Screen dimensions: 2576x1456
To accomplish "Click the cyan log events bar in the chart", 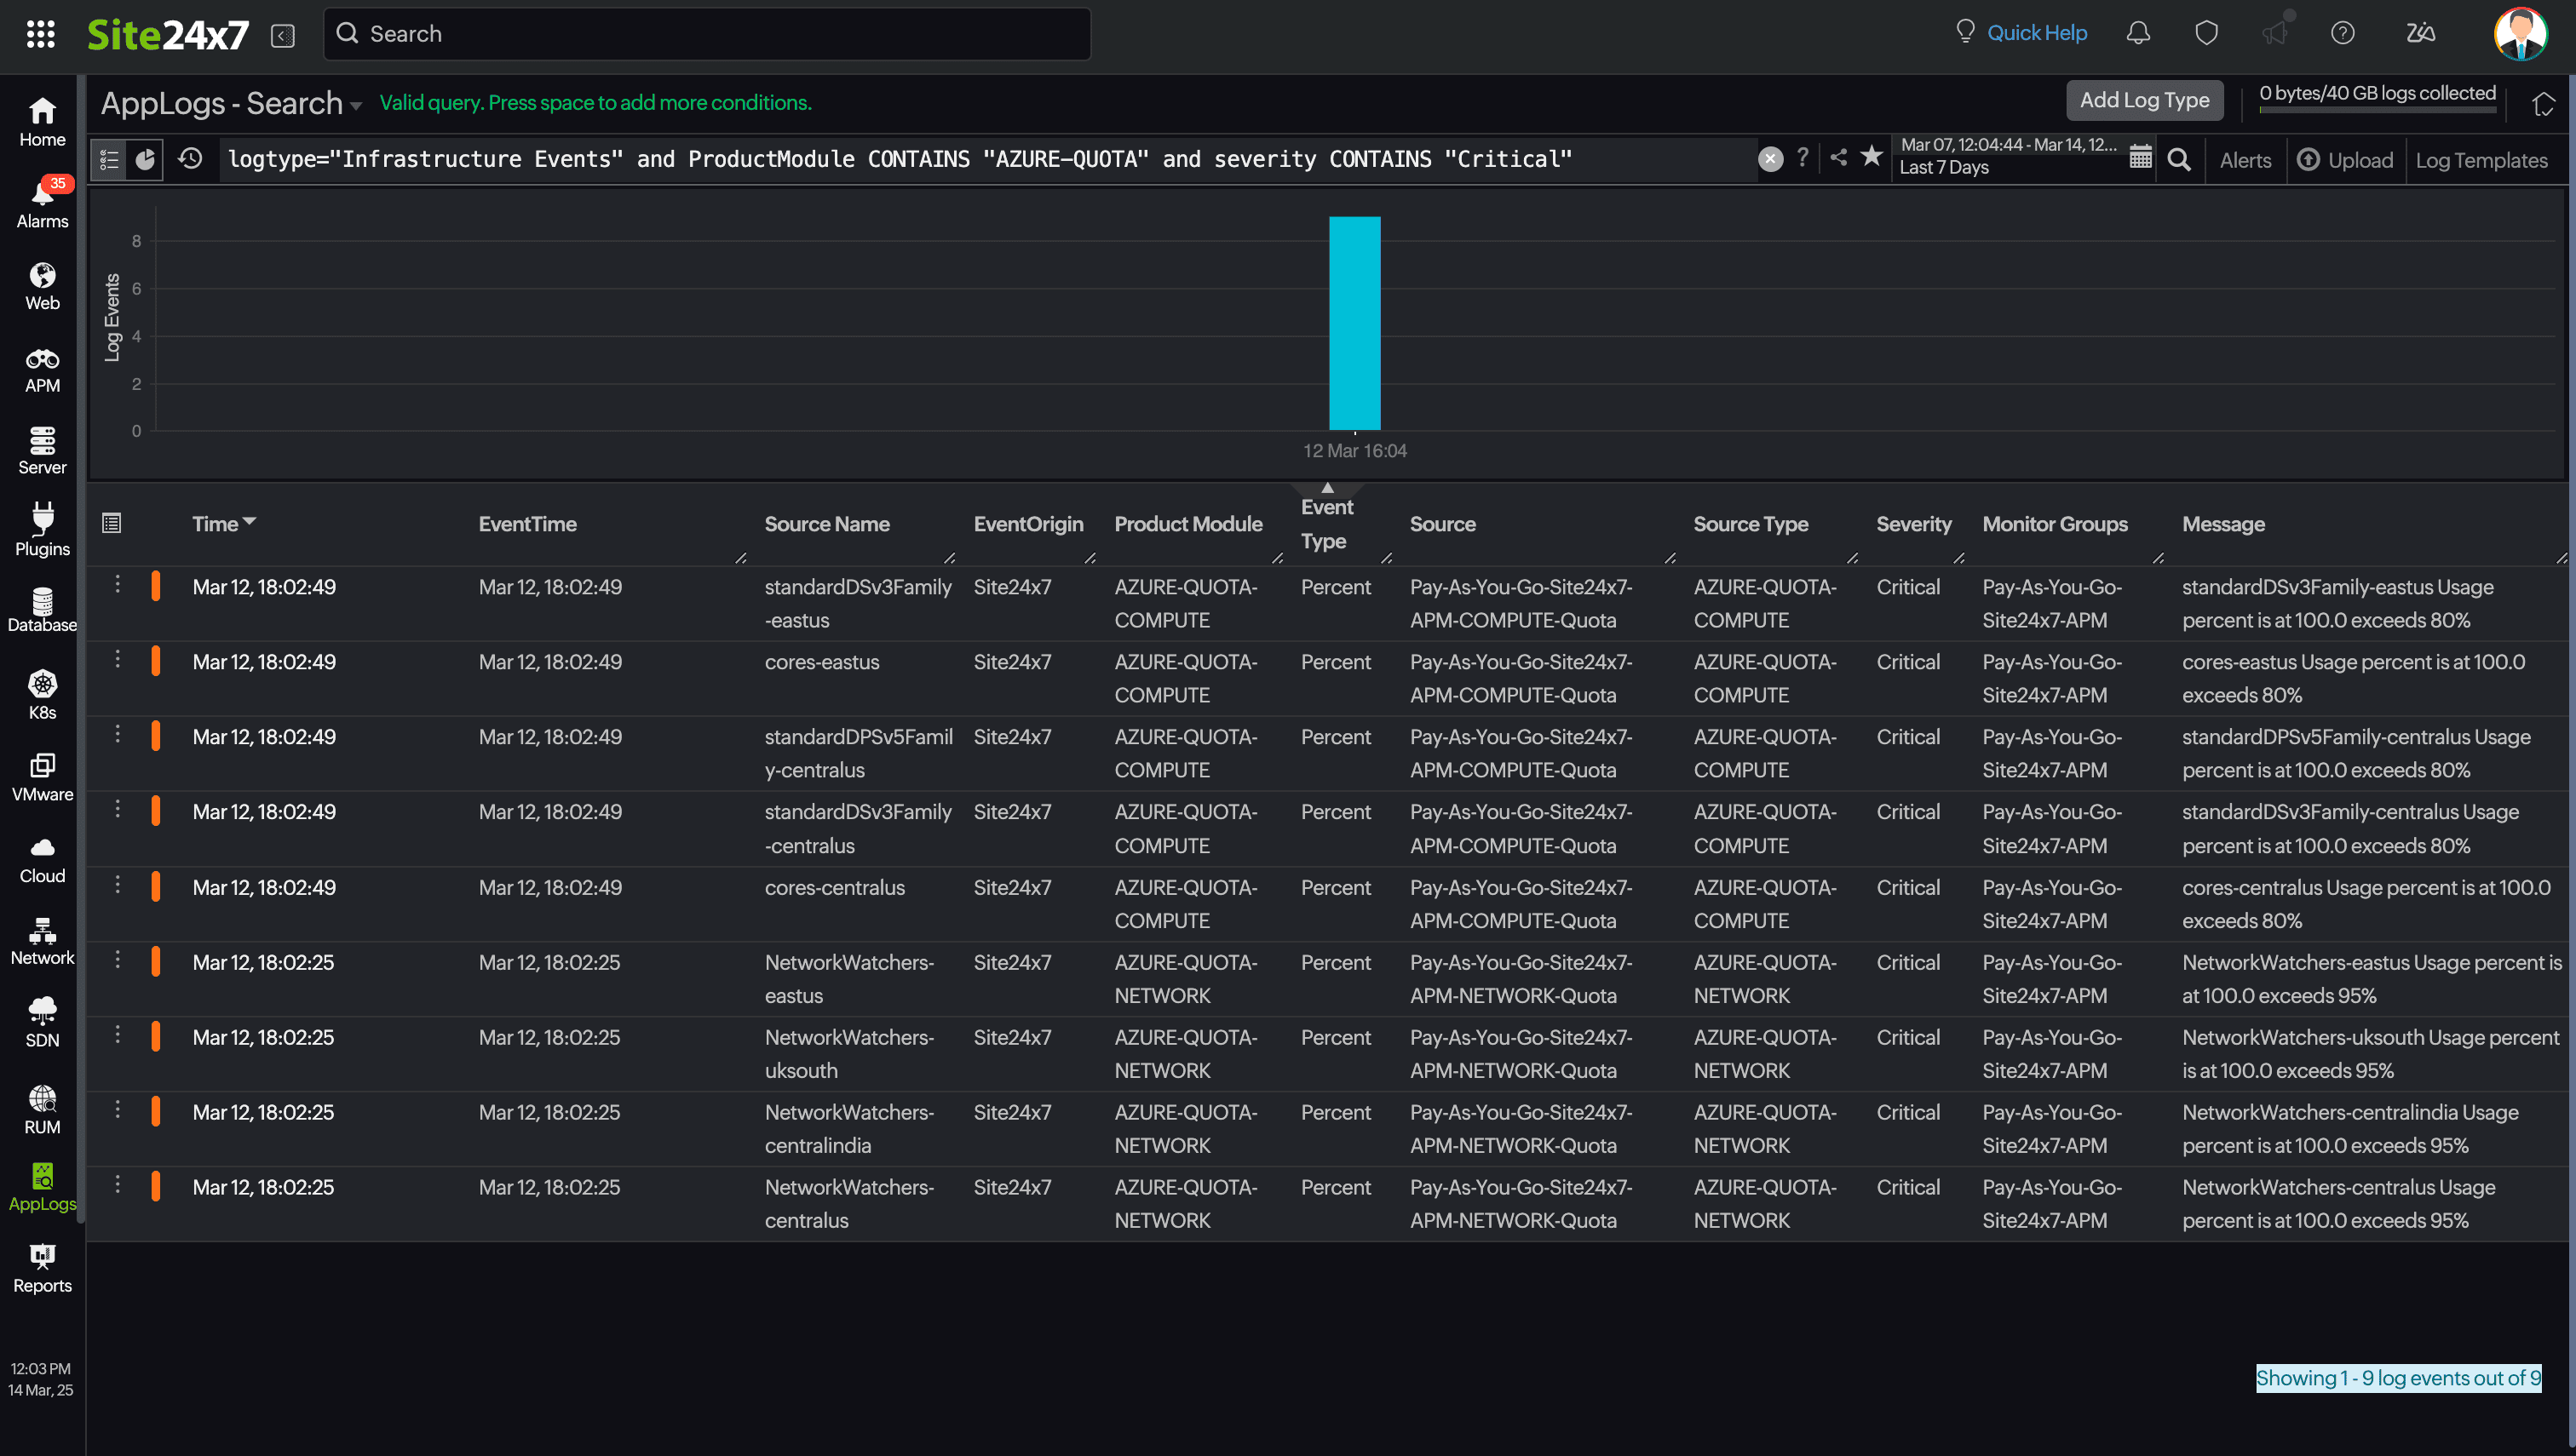I will (1354, 323).
